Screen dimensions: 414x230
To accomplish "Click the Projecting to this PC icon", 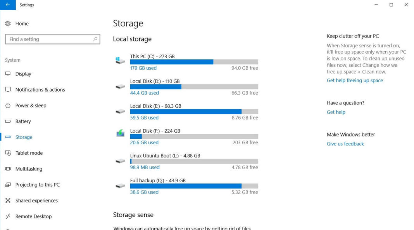I will [x=8, y=185].
